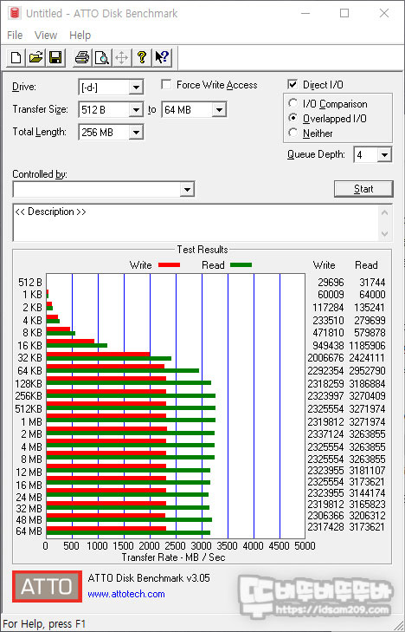Click the ATTO app icon in title bar

tap(15, 13)
